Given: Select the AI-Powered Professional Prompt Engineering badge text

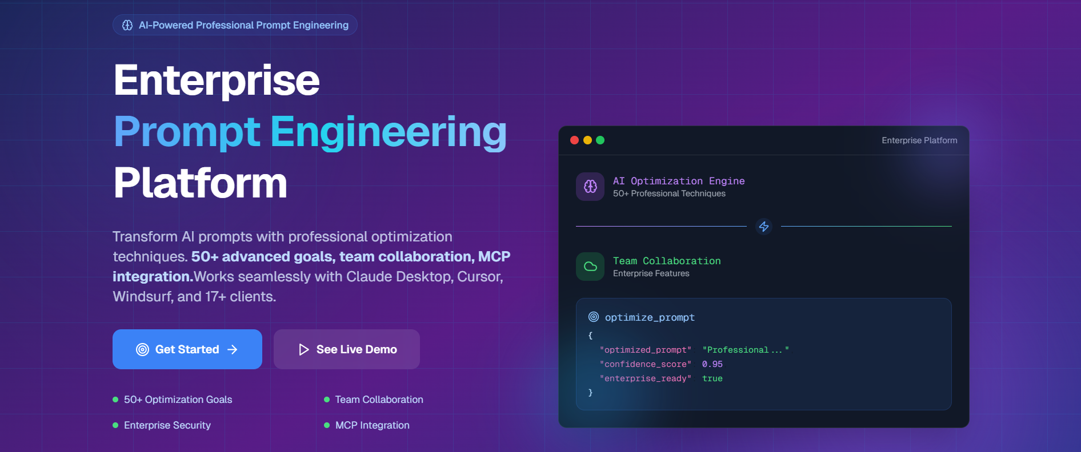Looking at the screenshot, I should 243,25.
